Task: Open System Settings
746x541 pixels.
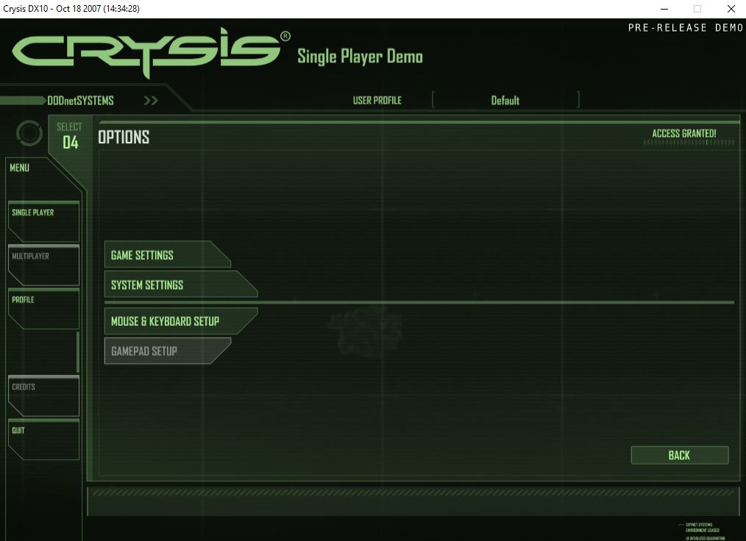Action: coord(181,284)
